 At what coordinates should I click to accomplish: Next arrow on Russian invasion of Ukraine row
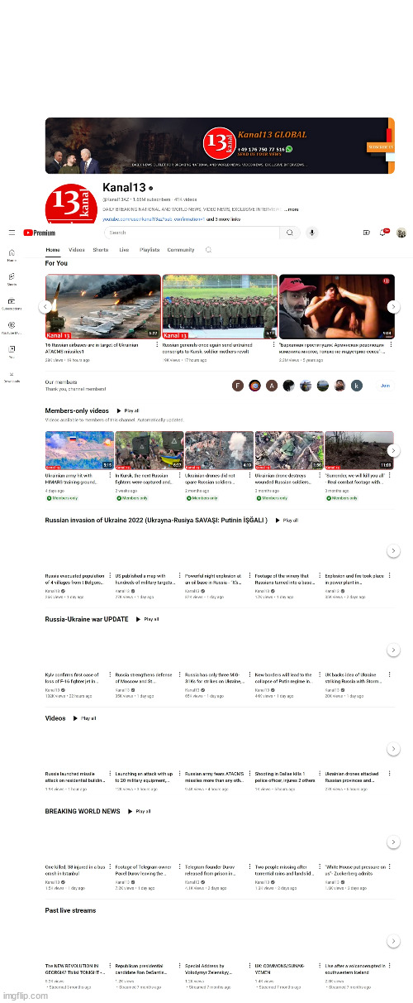[x=393, y=551]
